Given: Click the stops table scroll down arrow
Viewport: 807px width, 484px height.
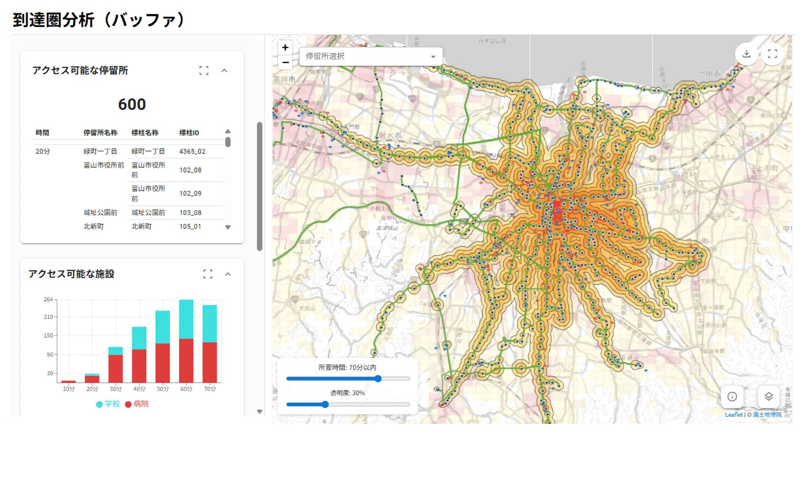Looking at the screenshot, I should point(228,227).
